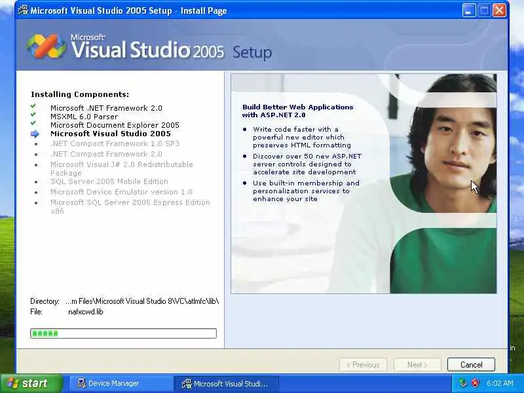Screen dimensions: 524x393
Task: Click the grayed Next button
Action: pos(417,364)
